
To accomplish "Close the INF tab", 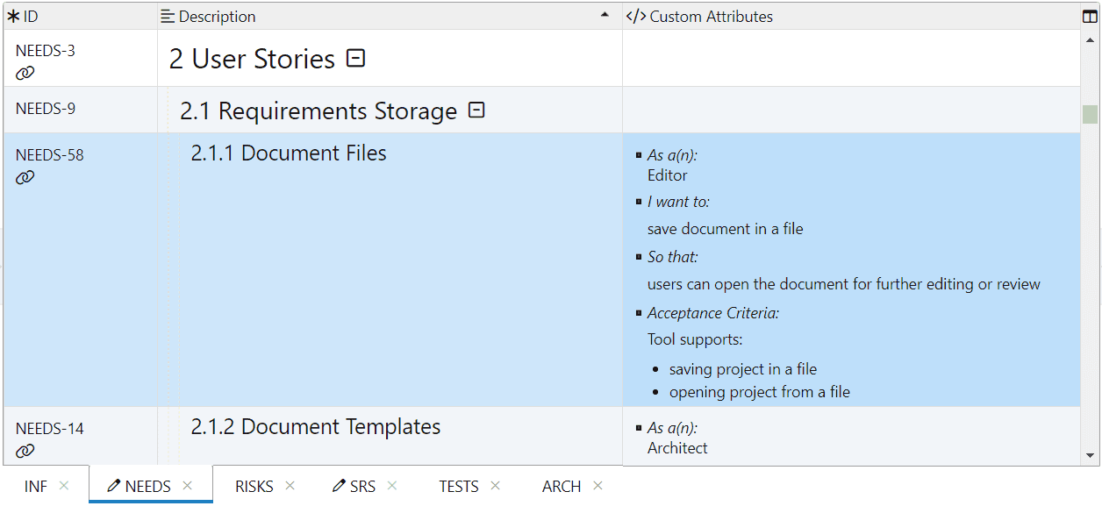I will pos(63,486).
